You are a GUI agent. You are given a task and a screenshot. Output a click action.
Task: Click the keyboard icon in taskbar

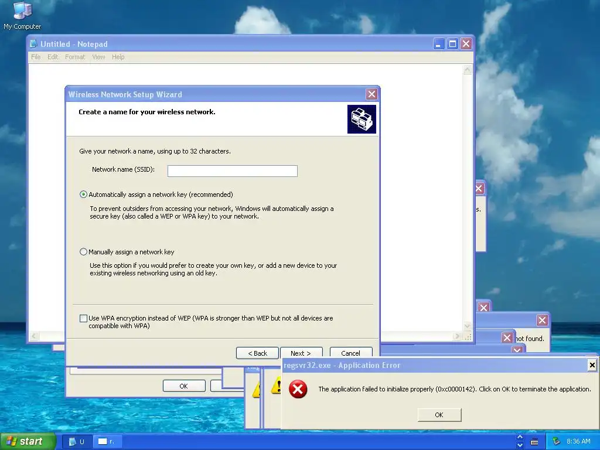coord(534,442)
